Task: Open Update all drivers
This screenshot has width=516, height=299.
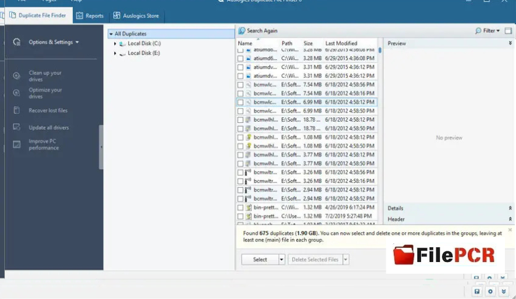Action: 49,127
